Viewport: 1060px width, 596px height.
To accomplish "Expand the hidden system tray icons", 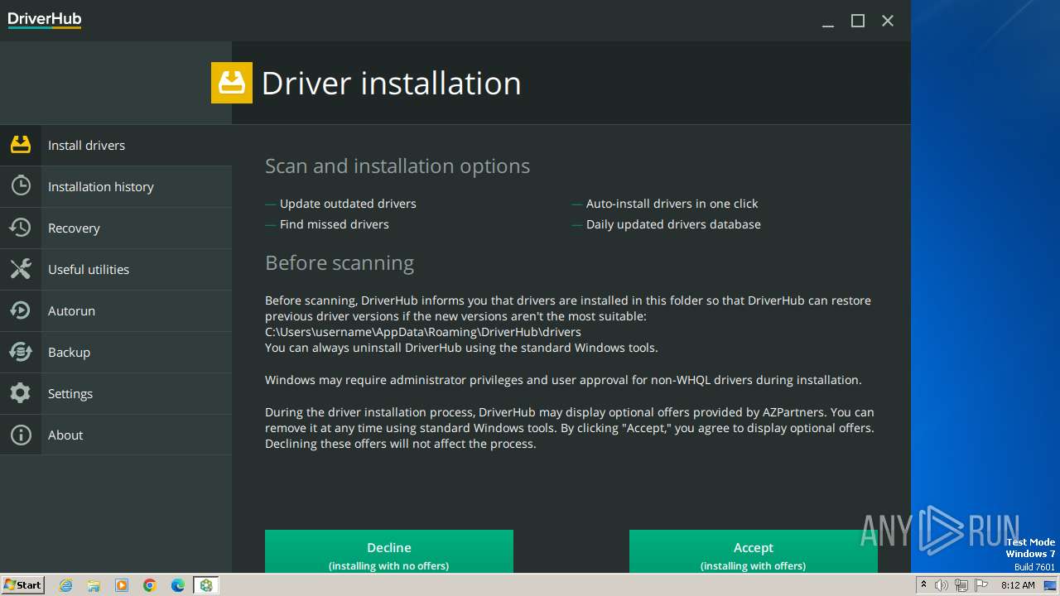I will [923, 585].
